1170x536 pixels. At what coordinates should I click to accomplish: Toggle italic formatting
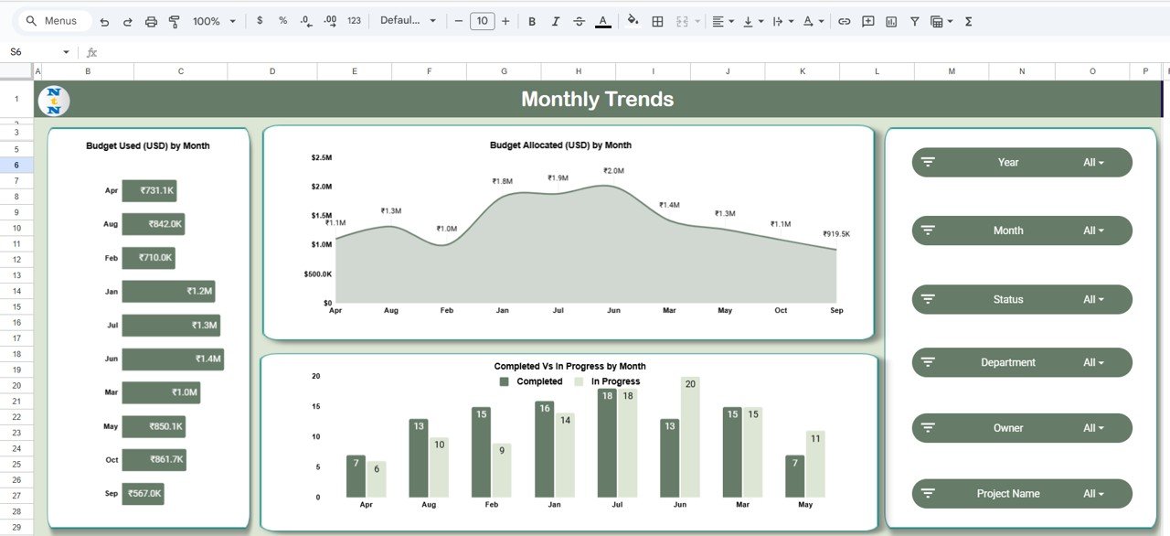click(x=556, y=20)
